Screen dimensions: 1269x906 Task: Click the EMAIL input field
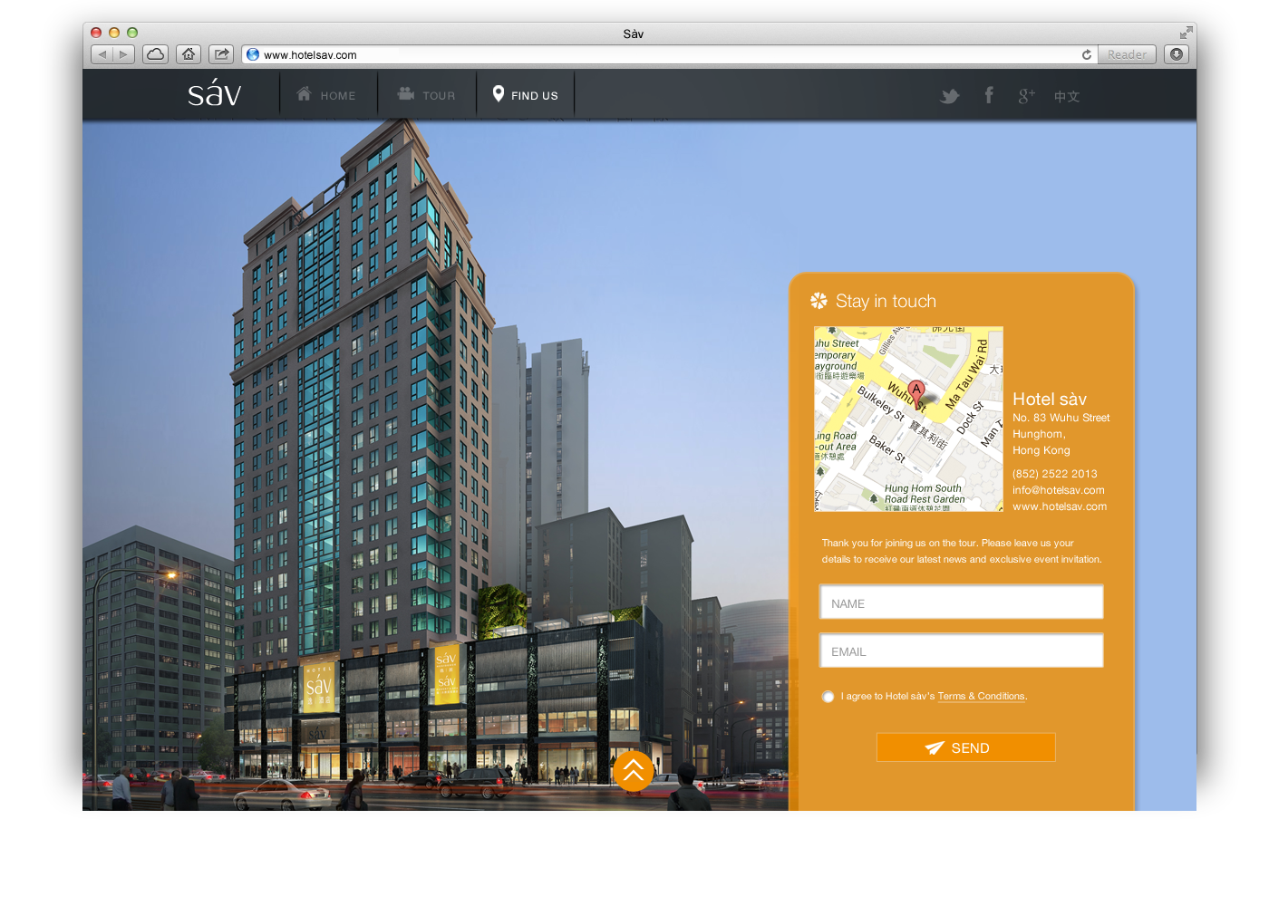(x=962, y=651)
